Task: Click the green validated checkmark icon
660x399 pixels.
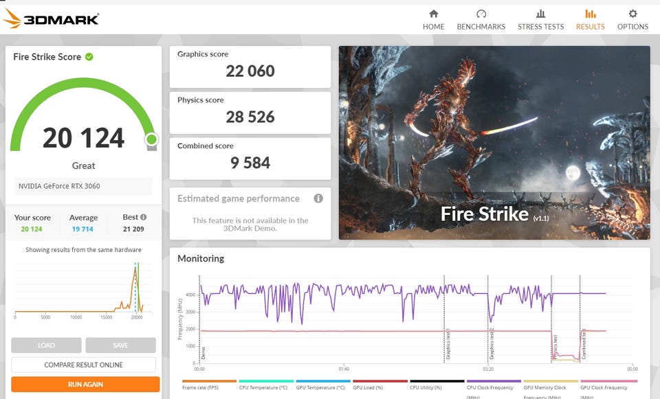Action: (x=89, y=57)
